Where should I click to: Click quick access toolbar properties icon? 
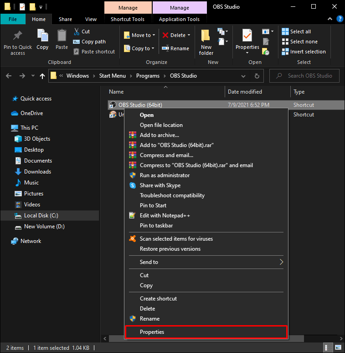tap(22, 7)
